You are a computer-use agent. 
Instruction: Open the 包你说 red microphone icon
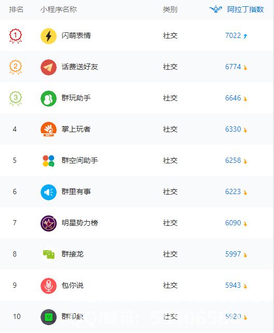click(x=48, y=286)
